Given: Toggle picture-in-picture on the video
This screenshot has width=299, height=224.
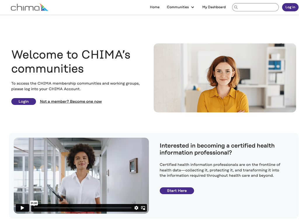Looking at the screenshot, I should [x=143, y=208].
